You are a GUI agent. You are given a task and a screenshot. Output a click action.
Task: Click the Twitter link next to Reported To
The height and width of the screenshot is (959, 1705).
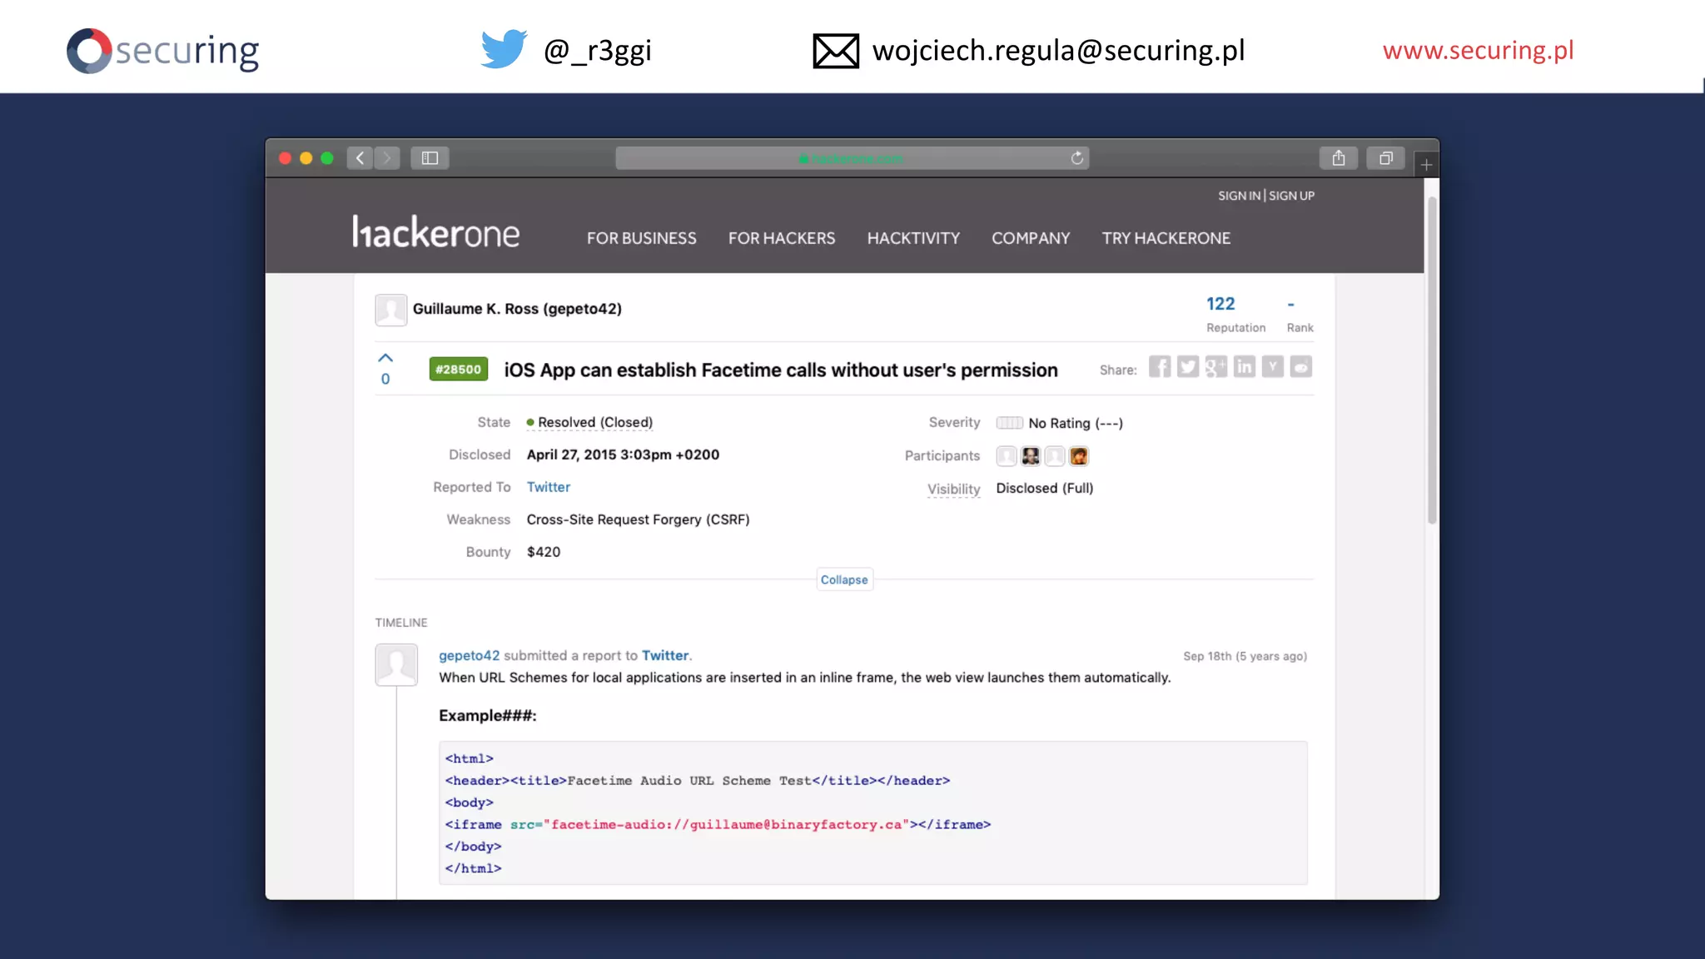pos(548,487)
